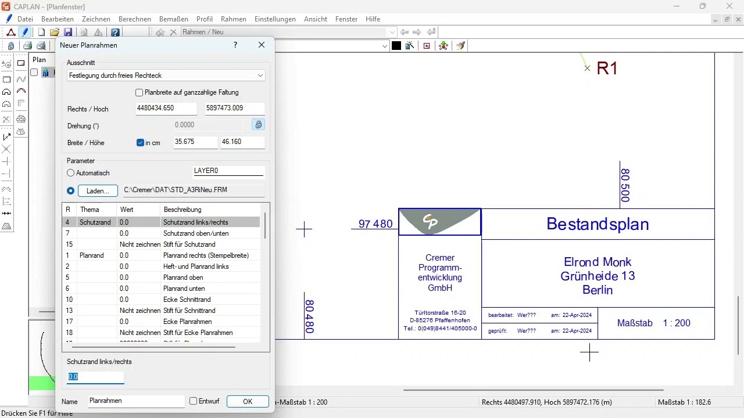Image resolution: width=744 pixels, height=418 pixels.
Task: Uncheck the 'in cm' checkbox
Action: point(140,143)
